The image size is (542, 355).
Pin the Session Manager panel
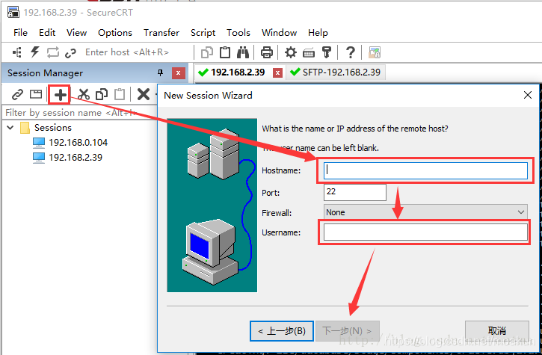160,72
